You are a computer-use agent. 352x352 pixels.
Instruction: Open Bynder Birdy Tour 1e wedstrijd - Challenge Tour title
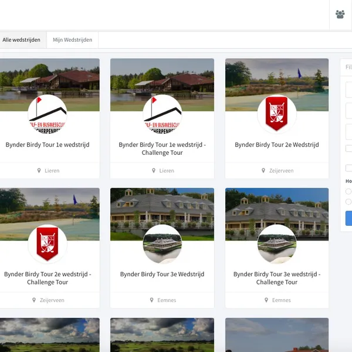(162, 148)
